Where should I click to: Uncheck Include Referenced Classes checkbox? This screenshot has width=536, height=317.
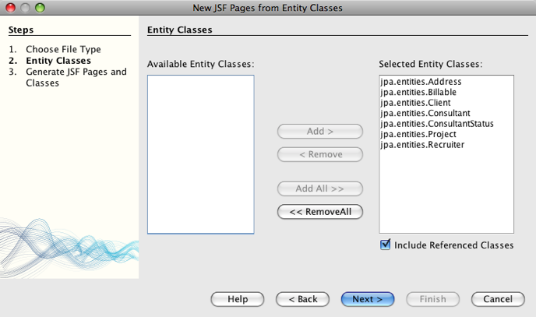click(385, 245)
